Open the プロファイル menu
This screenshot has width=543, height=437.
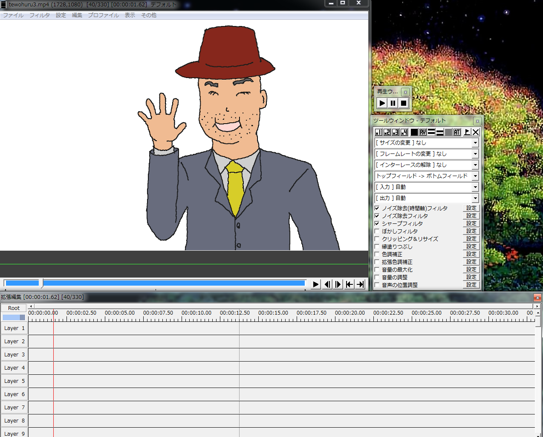104,15
